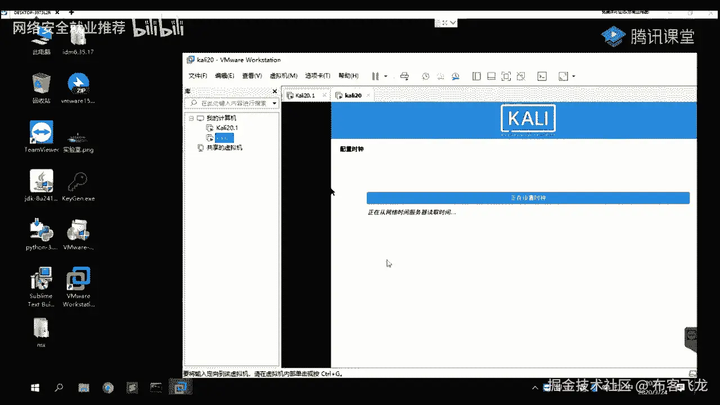Image resolution: width=720 pixels, height=405 pixels.
Task: Open the idm6.35.17 desktop file
Action: [x=78, y=40]
